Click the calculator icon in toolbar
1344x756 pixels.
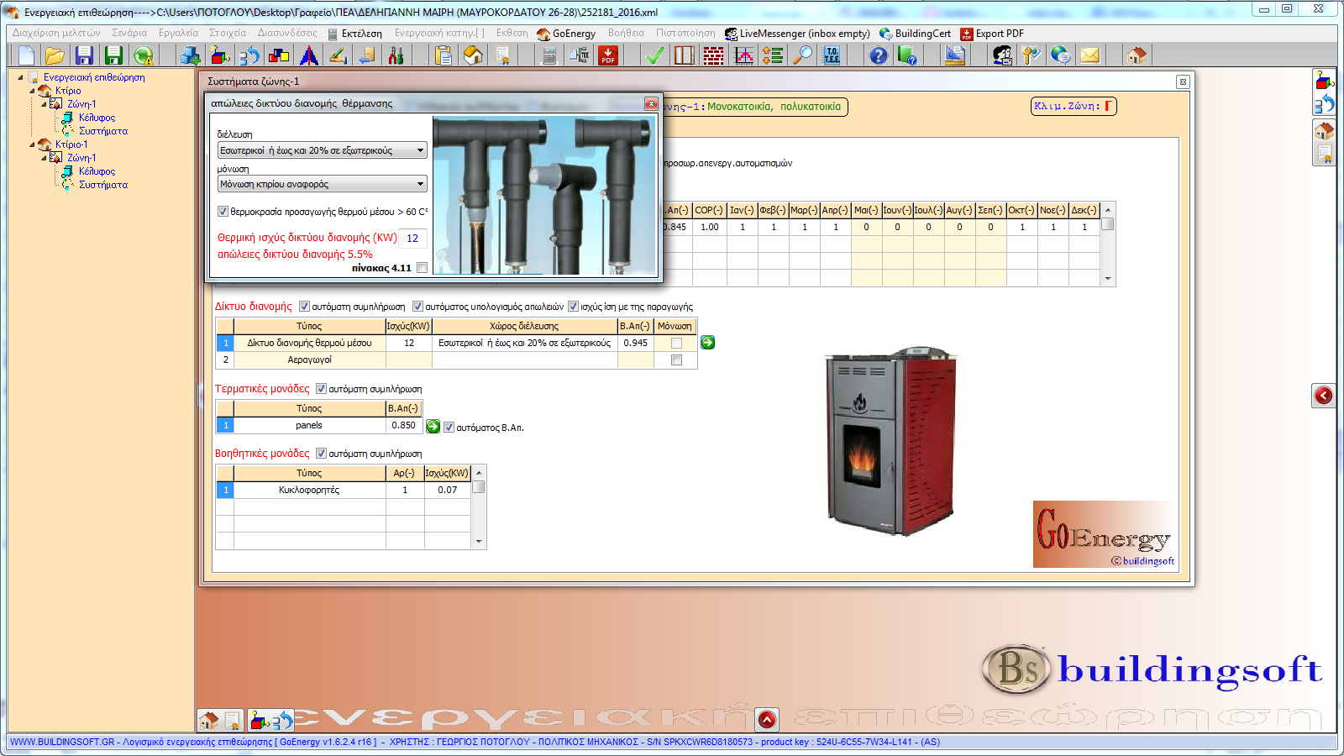click(x=549, y=55)
